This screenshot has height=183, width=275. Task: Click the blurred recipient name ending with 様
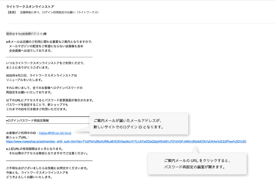pyautogui.click(x=26, y=34)
